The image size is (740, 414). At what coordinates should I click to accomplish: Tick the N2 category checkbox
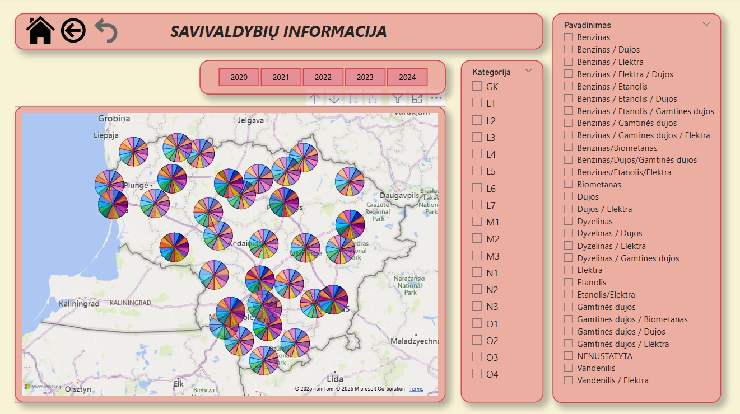(477, 289)
